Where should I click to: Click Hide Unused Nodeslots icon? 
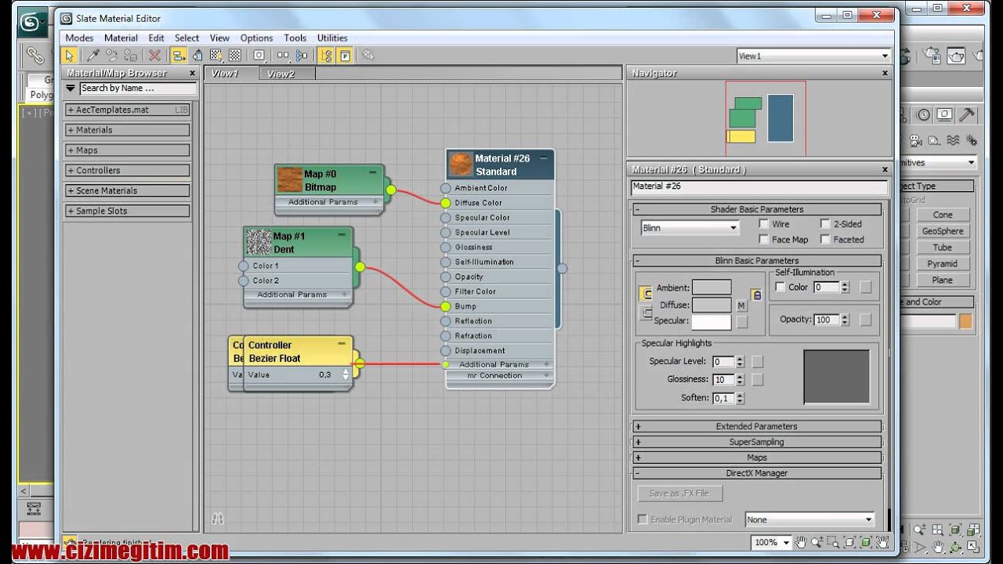[197, 56]
